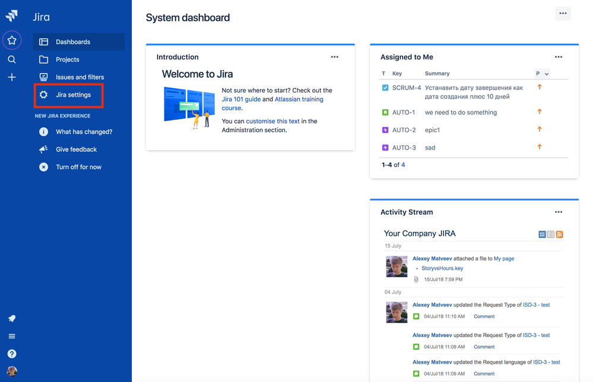Viewport: 593px width, 382px height.
Task: Click the total count 4 link
Action: 403,165
